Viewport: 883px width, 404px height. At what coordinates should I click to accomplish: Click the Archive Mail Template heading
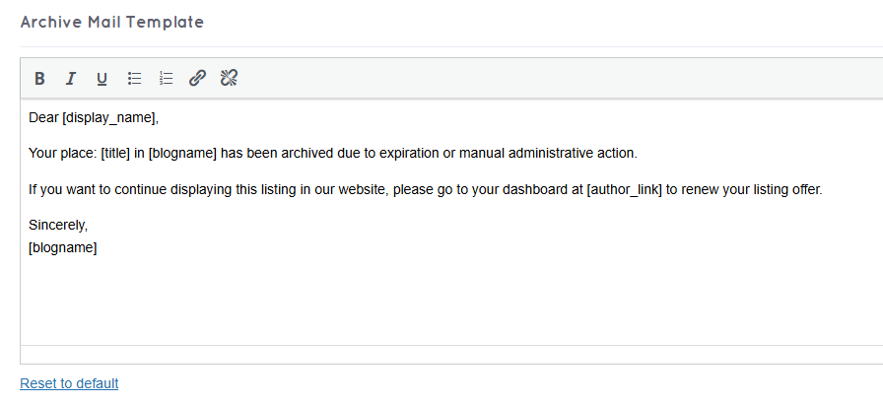click(x=112, y=22)
